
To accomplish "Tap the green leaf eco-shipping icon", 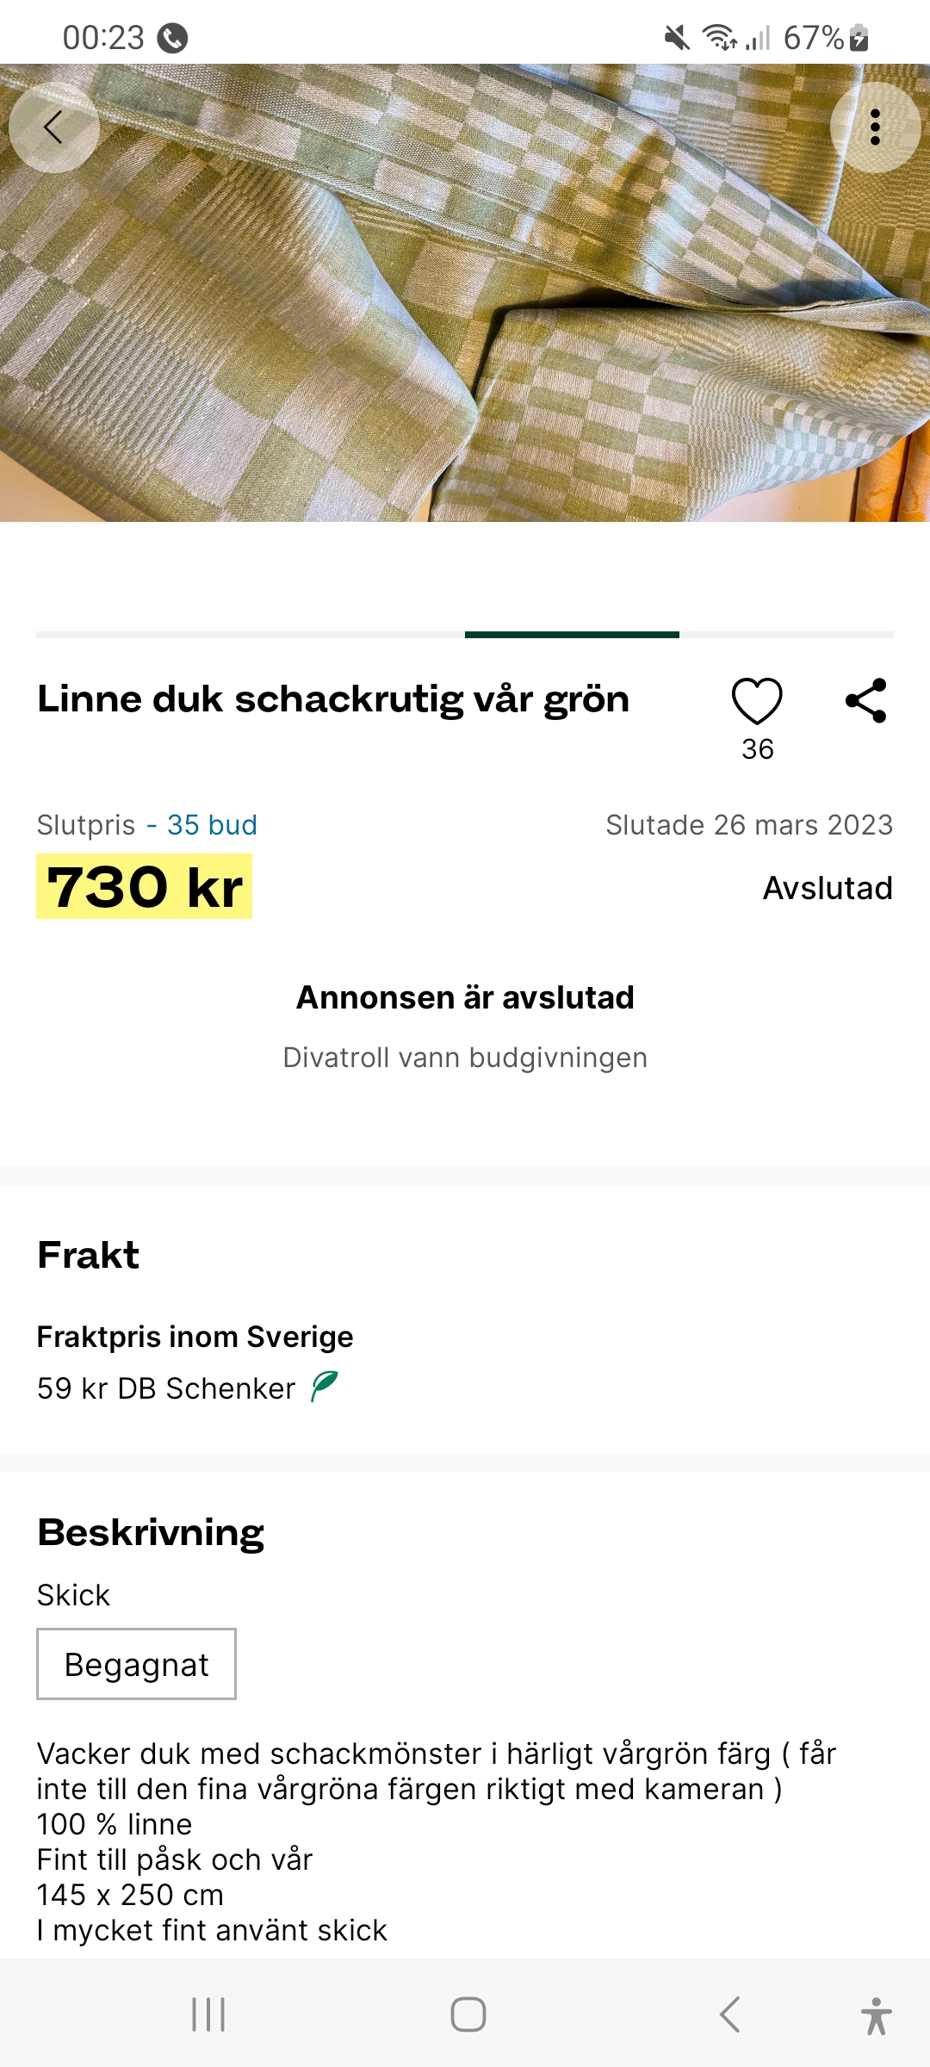I will point(325,1387).
